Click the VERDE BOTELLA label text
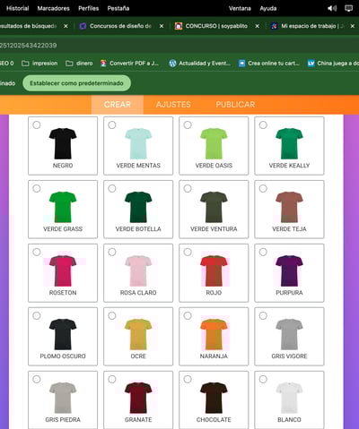This screenshot has height=429, width=359. click(138, 229)
